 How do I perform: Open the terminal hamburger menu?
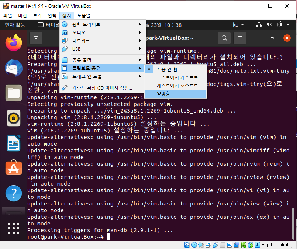240,38
